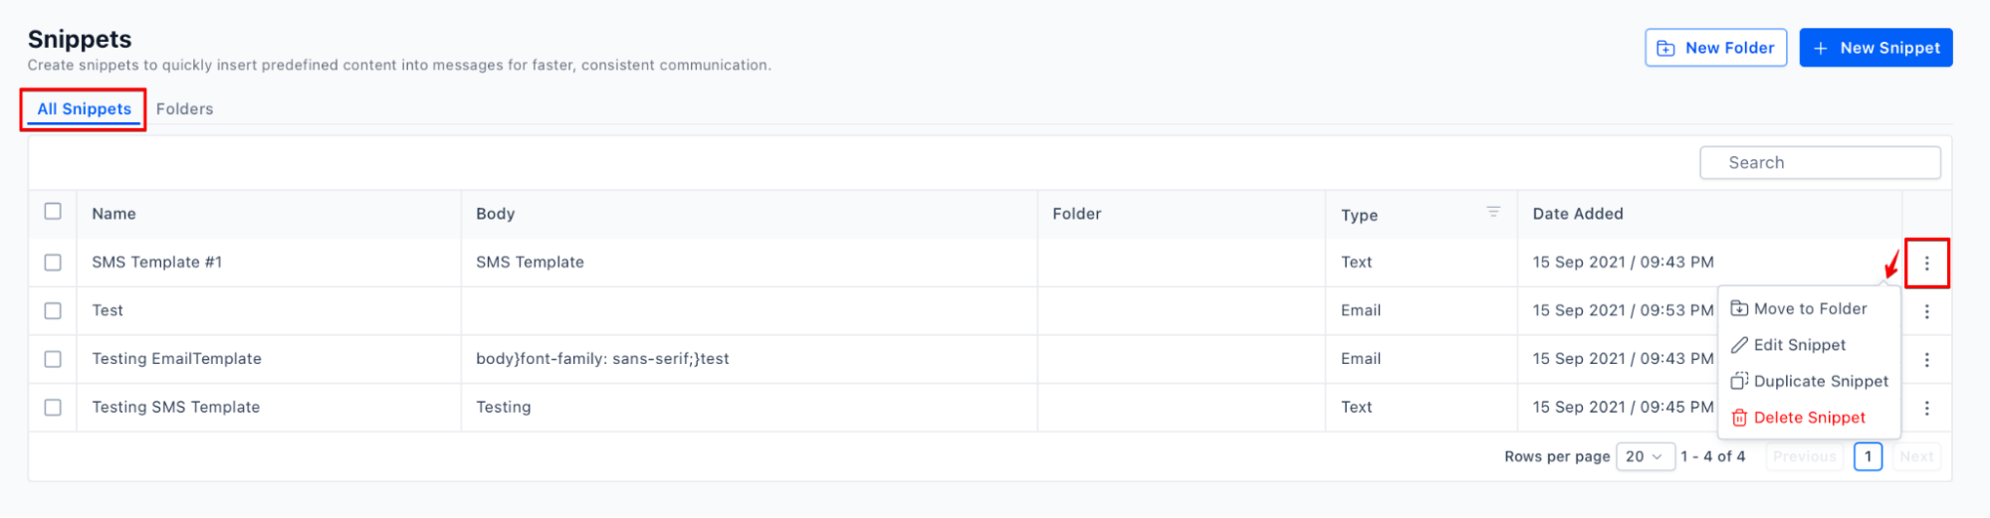Go to page 1 in pagination
The width and height of the screenshot is (1990, 518).
[x=1868, y=456]
